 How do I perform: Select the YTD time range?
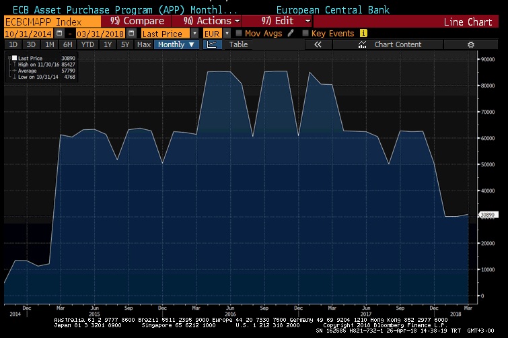[x=87, y=44]
